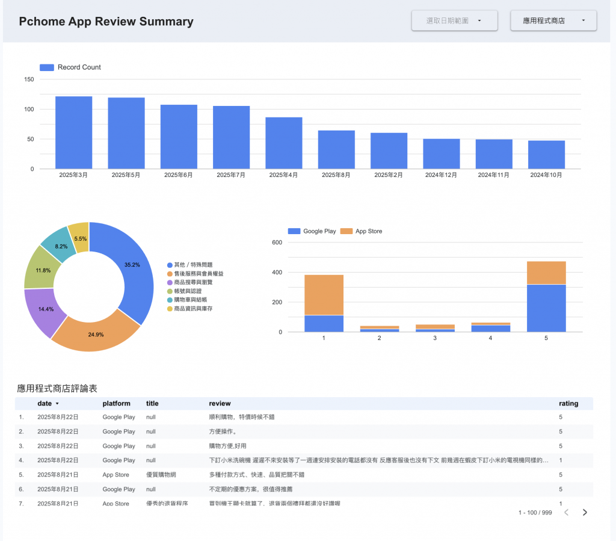Click review text 購物方便,好用
Screen dimensions: 616x541
(228, 446)
